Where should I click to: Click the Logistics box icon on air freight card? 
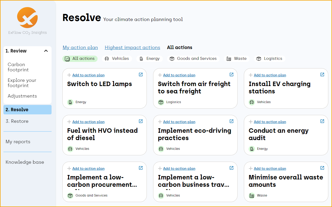click(x=161, y=102)
